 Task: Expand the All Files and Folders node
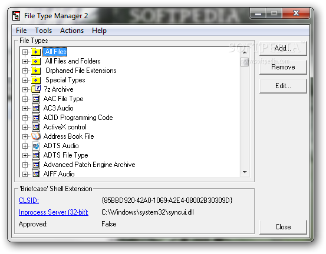point(25,61)
